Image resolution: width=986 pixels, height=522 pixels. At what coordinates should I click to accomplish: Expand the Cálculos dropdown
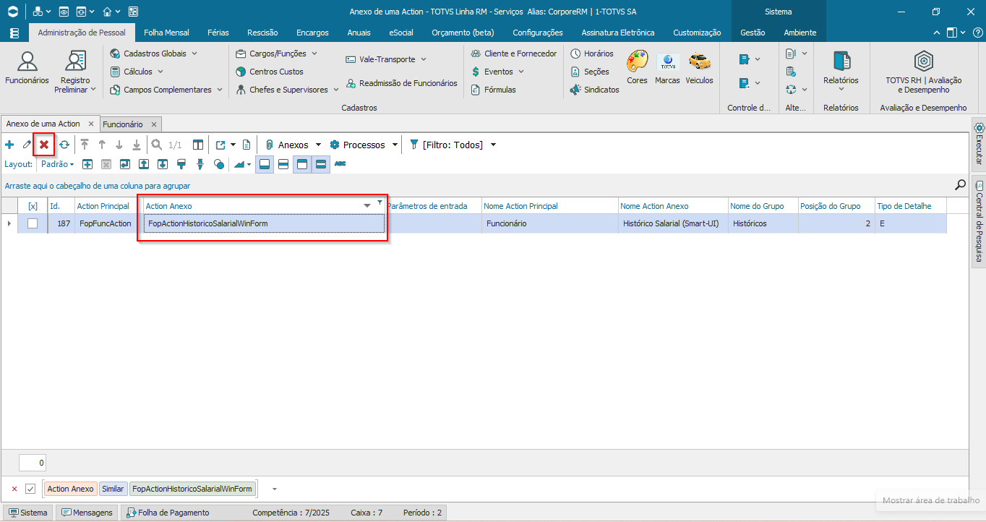click(x=160, y=72)
